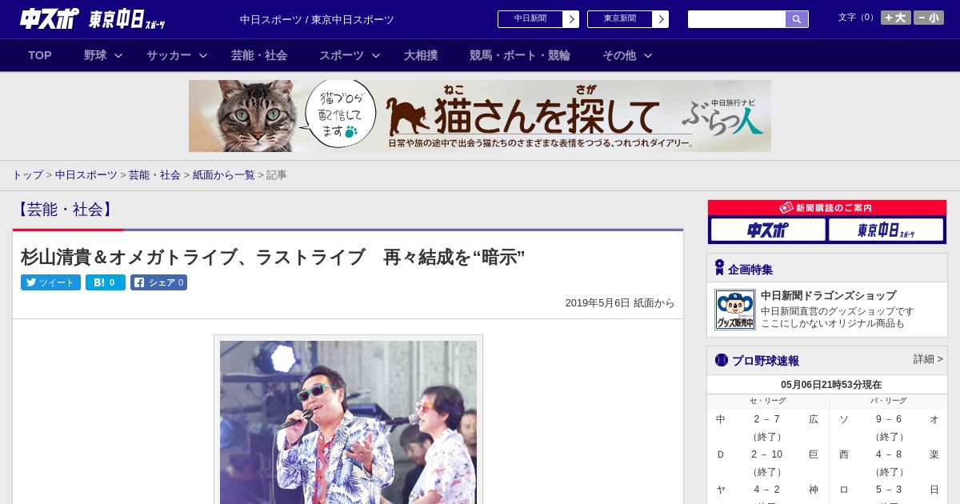Click score 4 − 8 西 vs 楽
The height and width of the screenshot is (504, 960).
coord(889,454)
